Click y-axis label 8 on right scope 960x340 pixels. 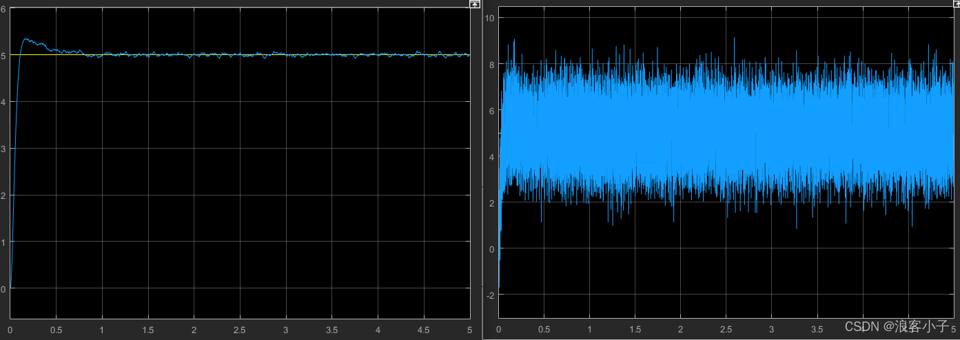pos(491,64)
